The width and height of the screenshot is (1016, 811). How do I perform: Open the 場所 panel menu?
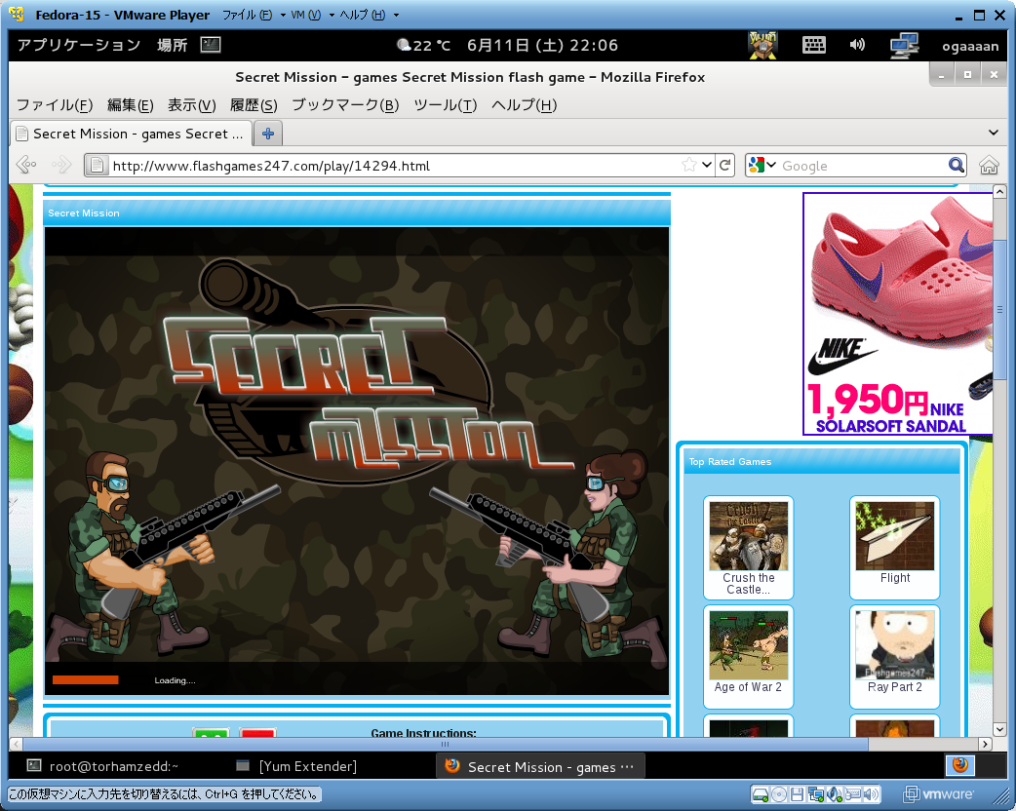click(172, 45)
